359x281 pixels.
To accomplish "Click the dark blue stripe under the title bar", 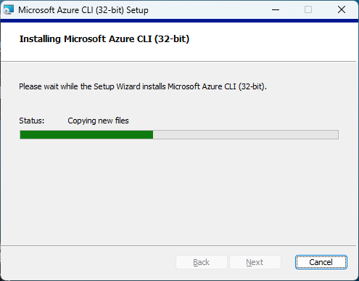I will (x=179, y=21).
